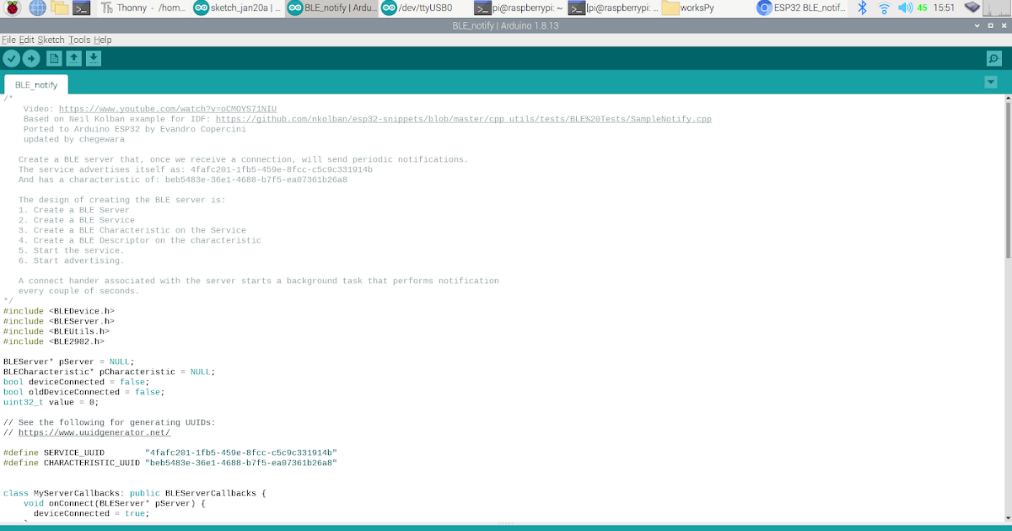Create a new sketch via the New icon
Screen dimensions: 1012x531
53,58
